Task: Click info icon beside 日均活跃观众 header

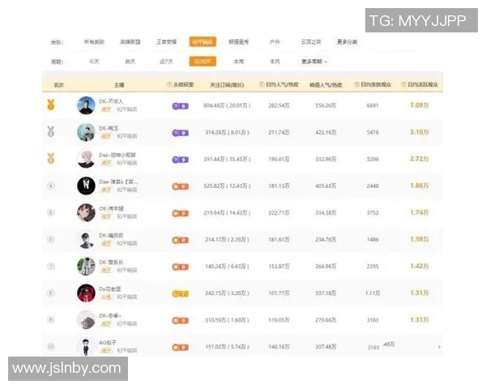Action: point(404,84)
